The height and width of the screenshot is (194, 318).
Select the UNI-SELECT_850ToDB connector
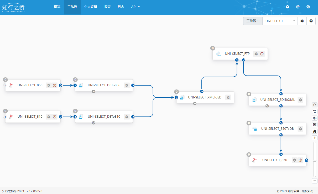(277, 129)
